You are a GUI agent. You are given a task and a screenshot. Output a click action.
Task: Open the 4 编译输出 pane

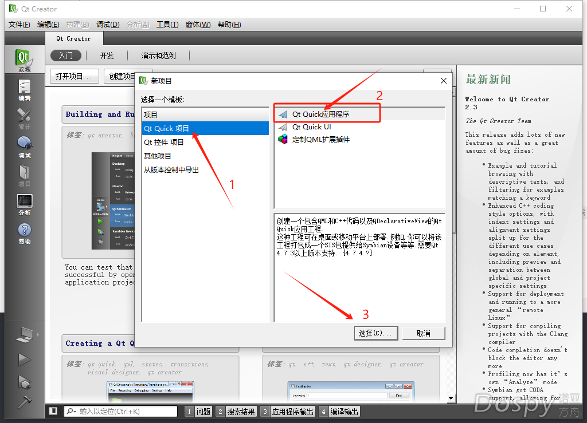click(339, 412)
